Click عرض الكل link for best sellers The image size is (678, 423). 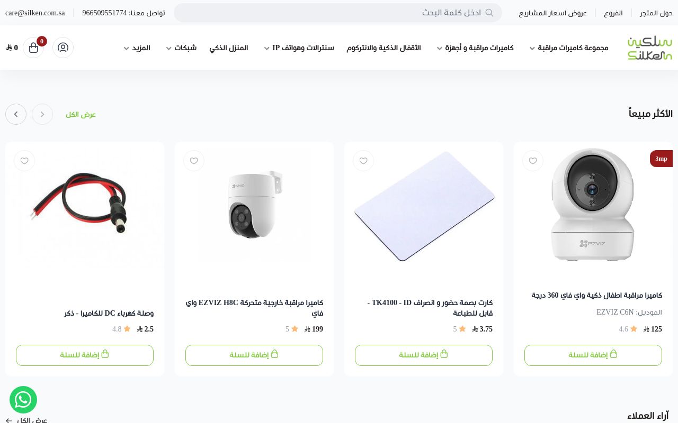(81, 114)
